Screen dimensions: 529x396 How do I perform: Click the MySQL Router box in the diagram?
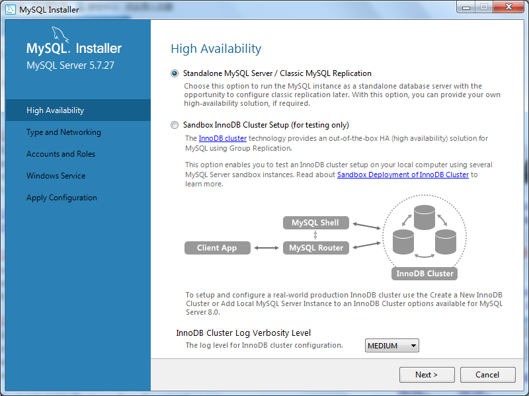[x=315, y=248]
